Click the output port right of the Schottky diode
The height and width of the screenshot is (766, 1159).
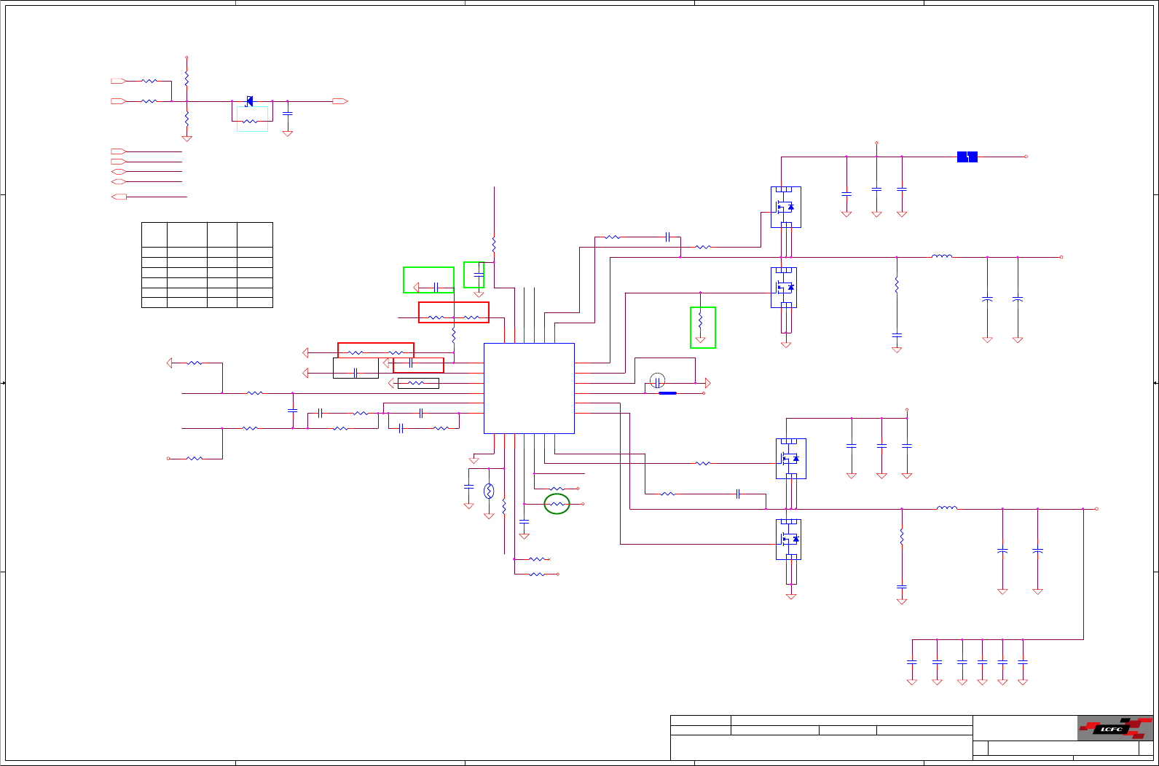click(x=340, y=101)
